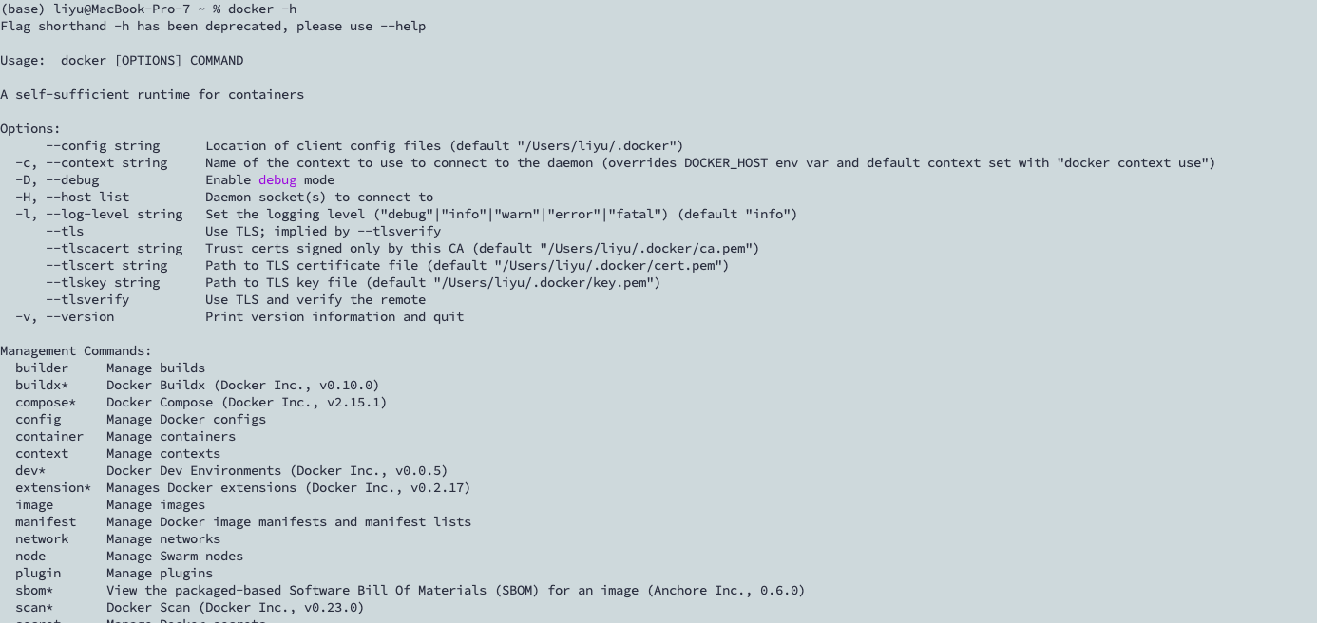Click the "compose*" command name
Viewport: 1317px width, 623px height.
(x=46, y=403)
